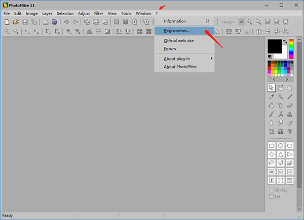304x220 pixels.
Task: Click the Brightness minus icon
Action: [7, 31]
